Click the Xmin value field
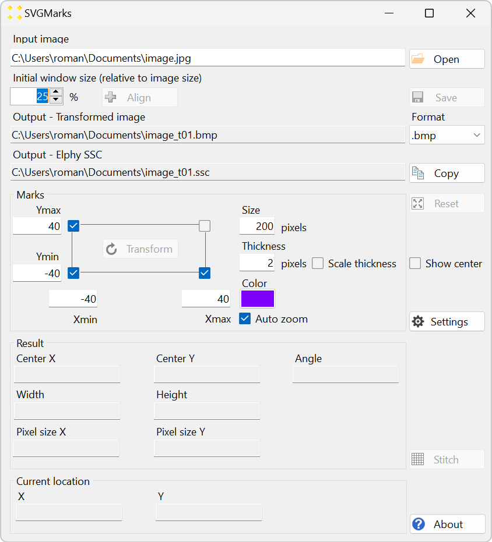Screen dimensions: 492x542 pos(73,299)
